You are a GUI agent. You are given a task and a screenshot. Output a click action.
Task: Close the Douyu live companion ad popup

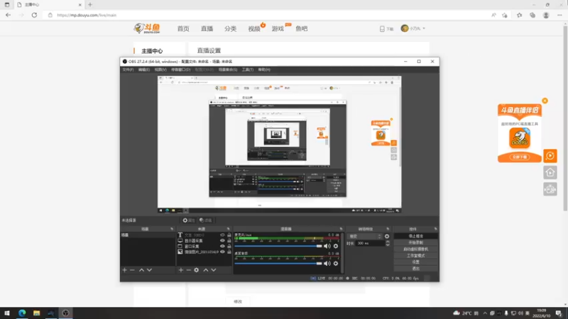pos(545,101)
